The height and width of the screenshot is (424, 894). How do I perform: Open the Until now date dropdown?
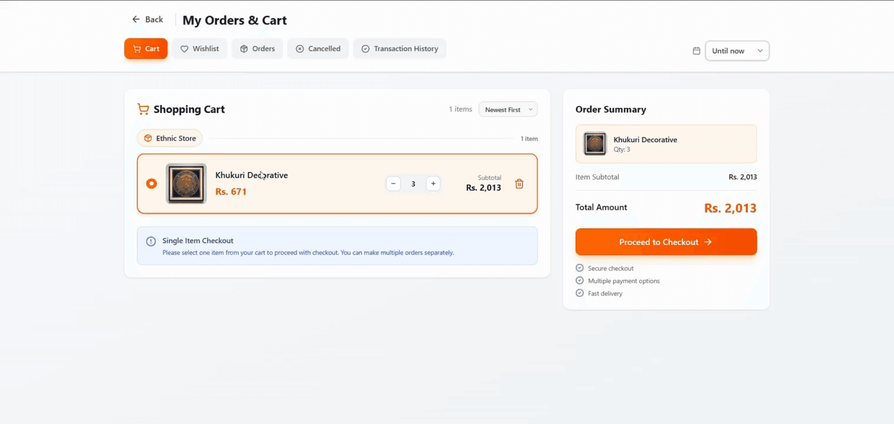click(x=737, y=51)
